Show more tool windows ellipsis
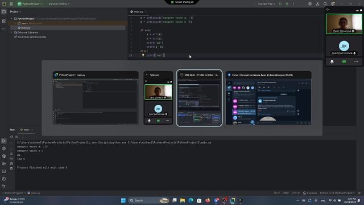This screenshot has width=364, height=205. pyautogui.click(x=4, y=29)
